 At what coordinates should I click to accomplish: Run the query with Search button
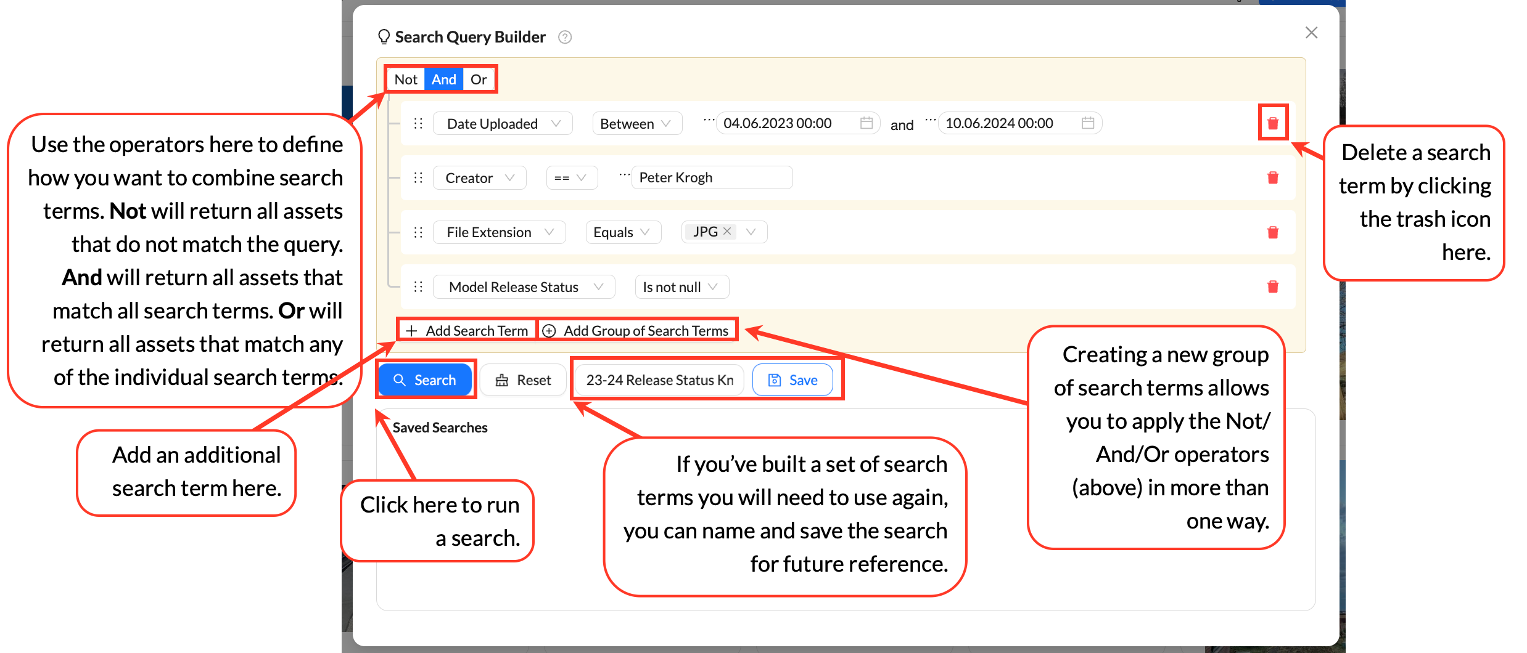[x=425, y=380]
